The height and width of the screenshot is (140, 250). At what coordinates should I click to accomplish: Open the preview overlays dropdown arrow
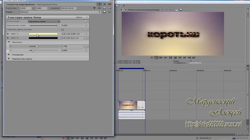[171, 10]
